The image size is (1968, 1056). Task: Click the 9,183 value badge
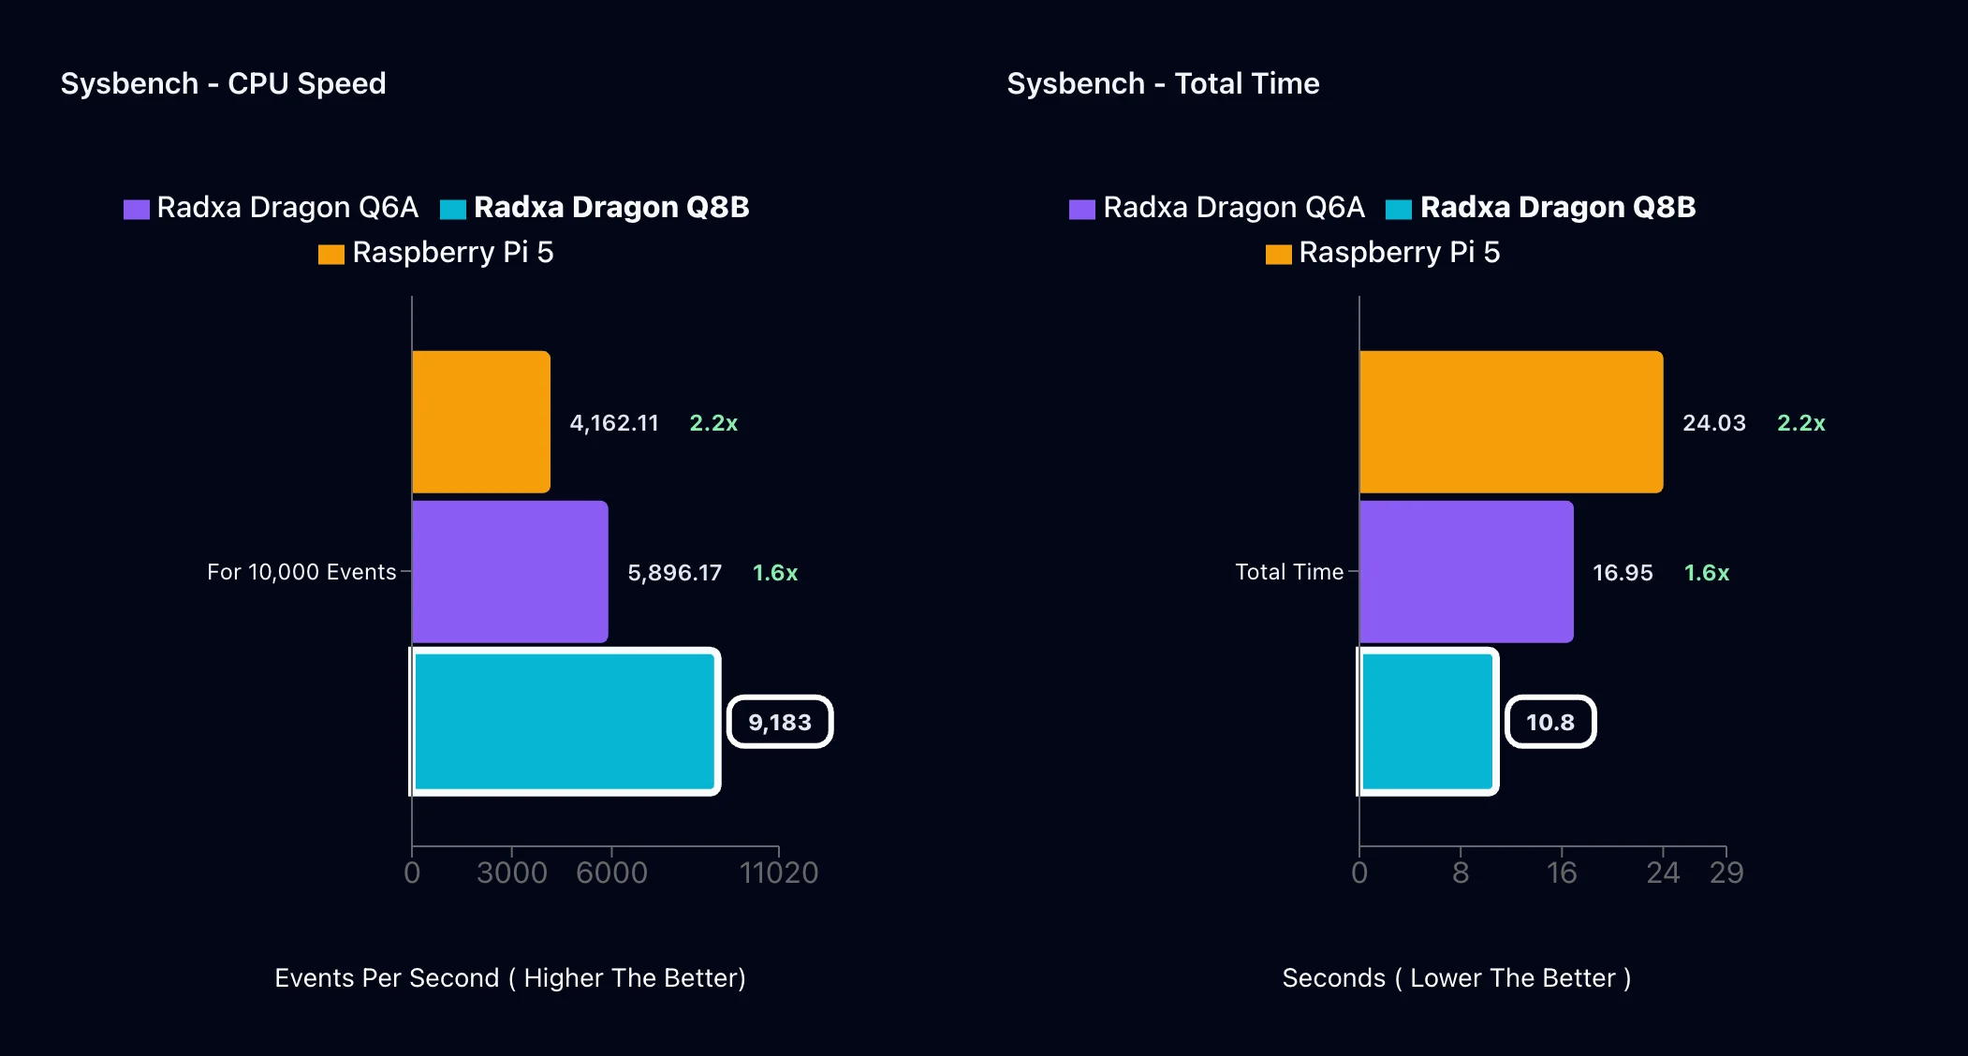pos(780,722)
